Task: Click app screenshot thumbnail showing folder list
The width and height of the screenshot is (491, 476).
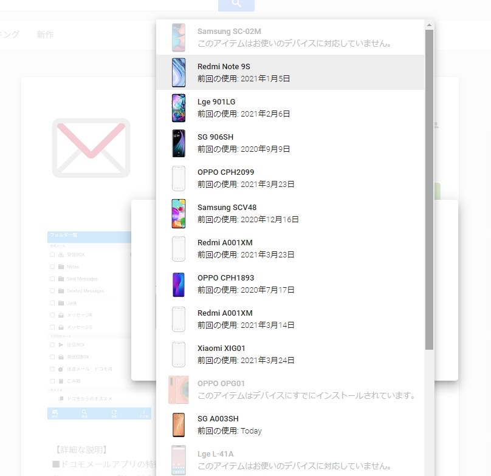Action: coord(99,325)
